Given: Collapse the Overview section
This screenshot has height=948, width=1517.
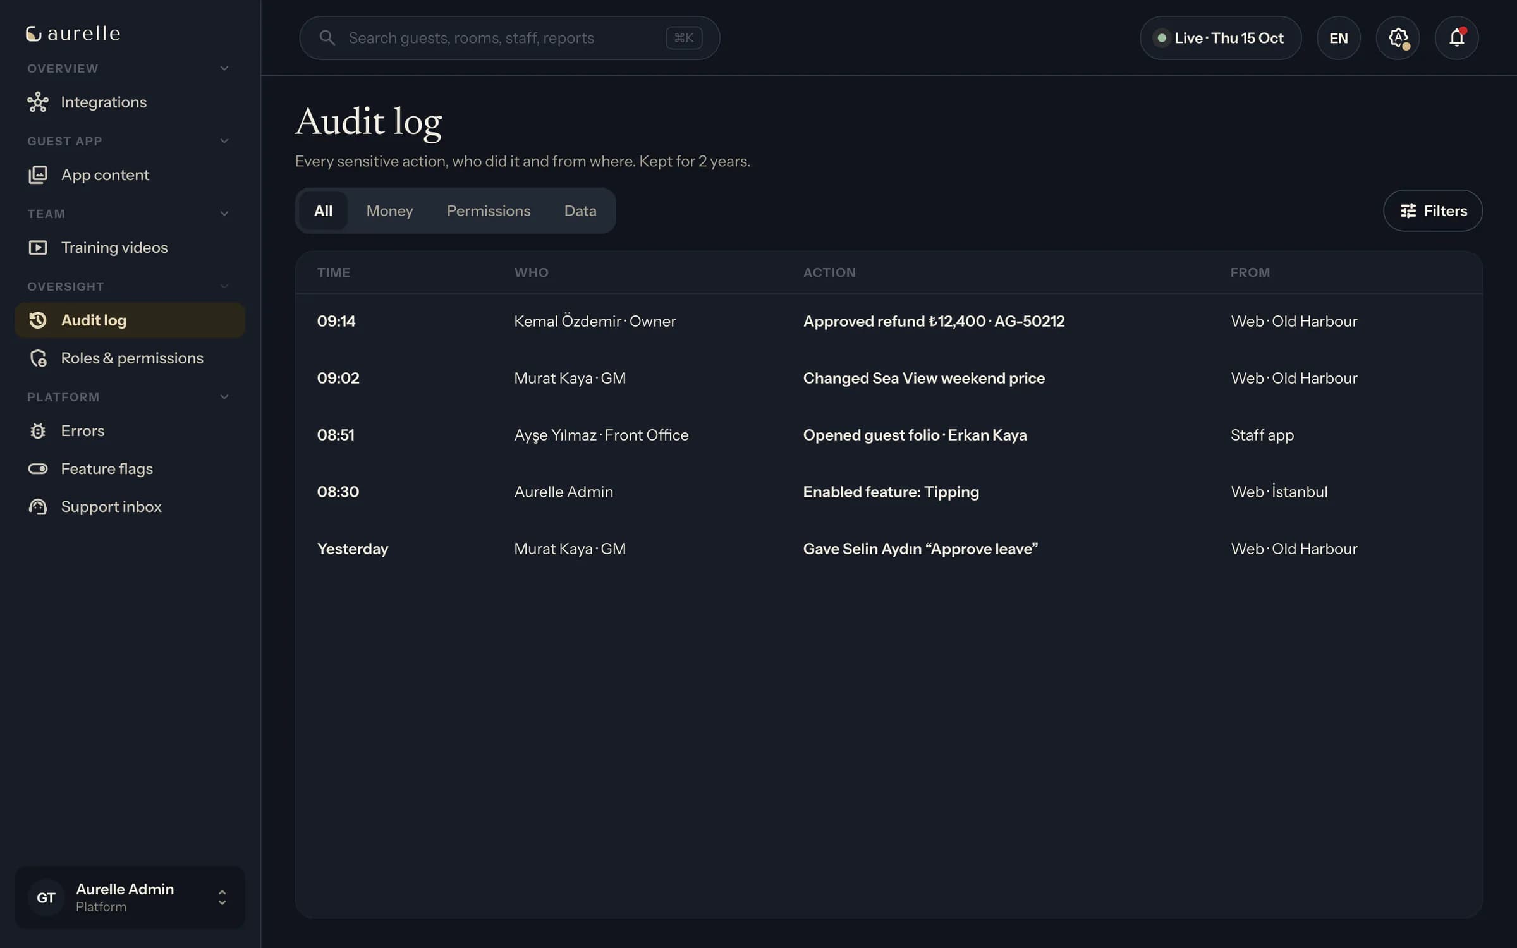Looking at the screenshot, I should (x=224, y=68).
